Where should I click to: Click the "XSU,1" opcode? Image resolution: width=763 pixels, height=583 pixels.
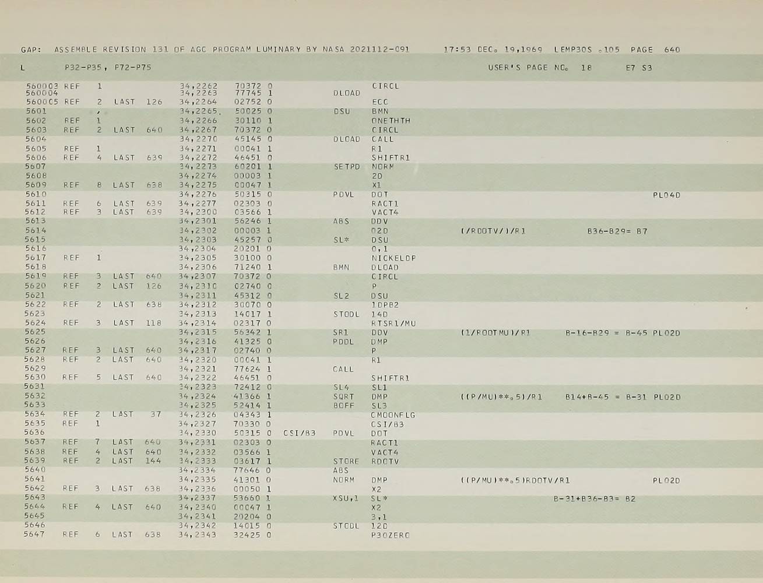[346, 499]
